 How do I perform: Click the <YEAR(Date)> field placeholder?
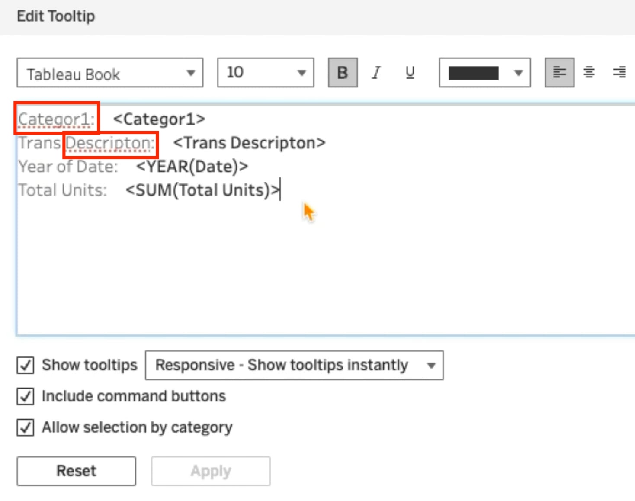point(192,167)
